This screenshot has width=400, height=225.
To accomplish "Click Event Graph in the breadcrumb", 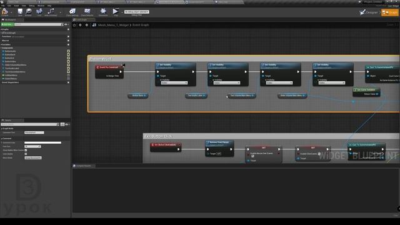I will (x=141, y=25).
